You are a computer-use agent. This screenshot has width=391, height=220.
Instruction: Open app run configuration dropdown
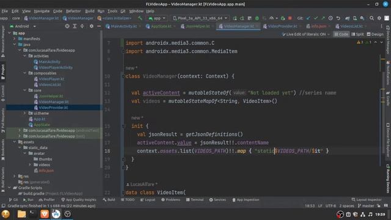click(x=156, y=18)
